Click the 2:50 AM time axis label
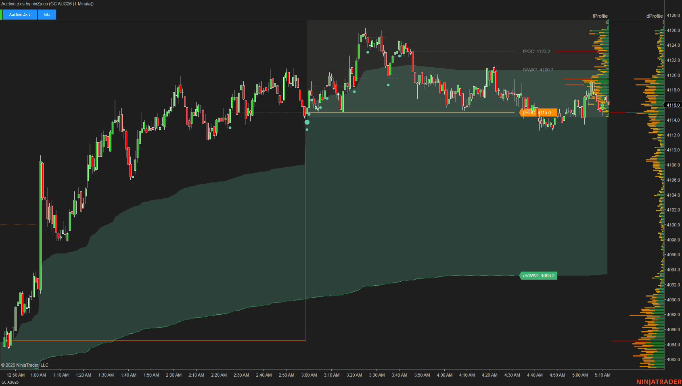 287,375
